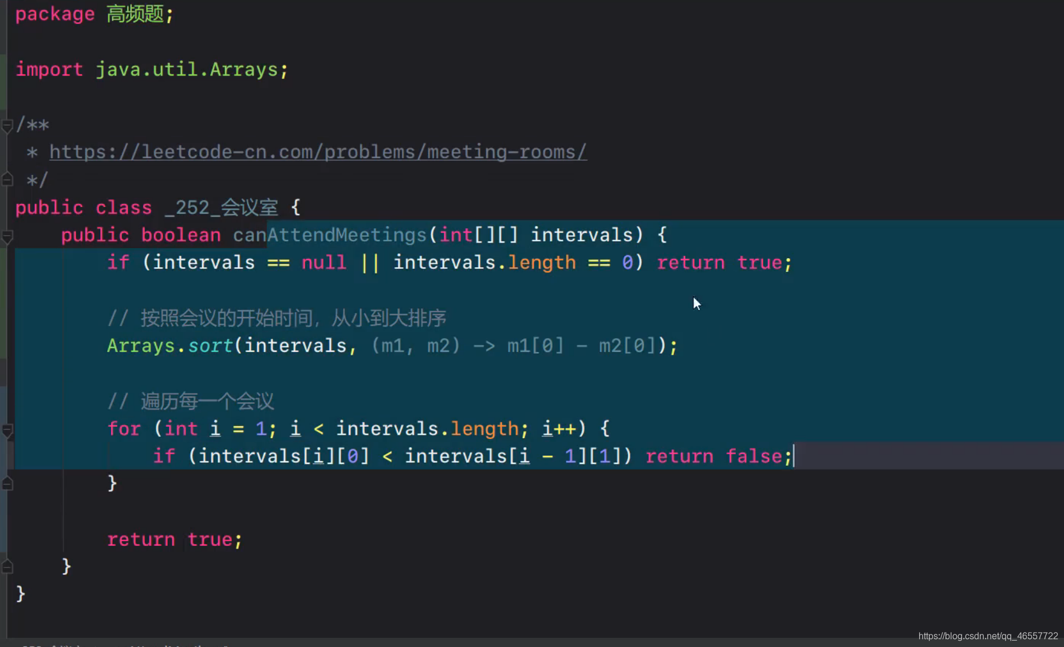Click the 高频题 package name
This screenshot has width=1064, height=647.
135,14
